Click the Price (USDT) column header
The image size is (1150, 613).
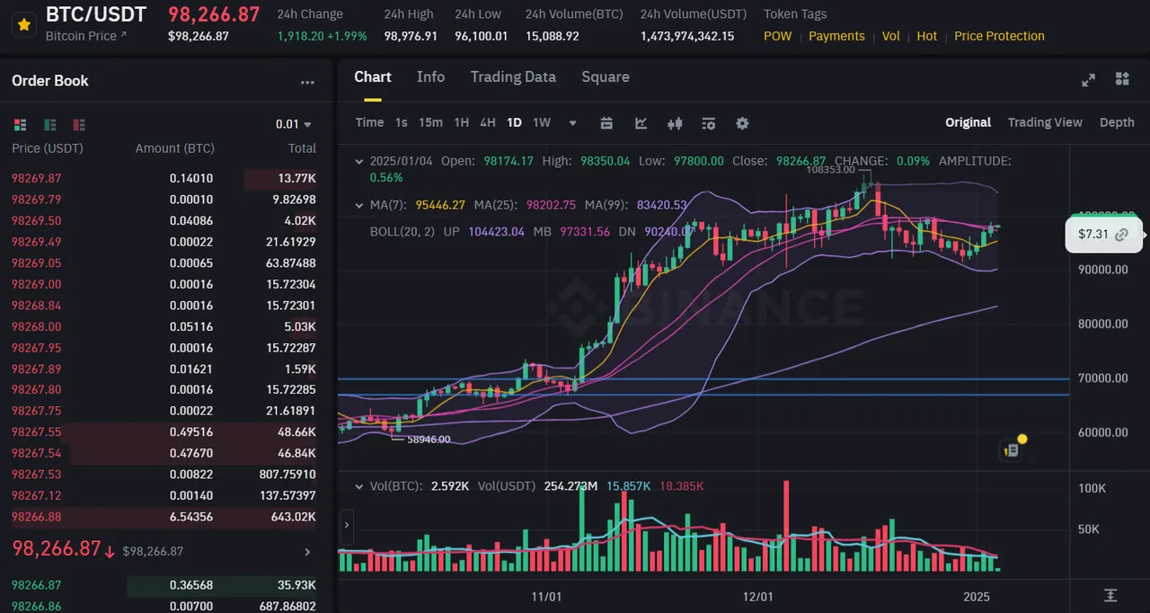[x=48, y=148]
